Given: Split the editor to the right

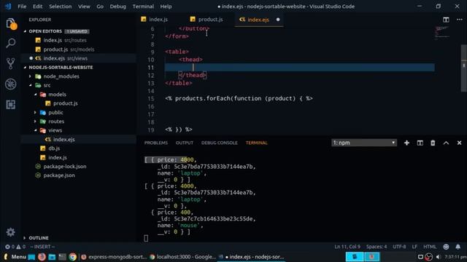Looking at the screenshot, I should pos(446,20).
